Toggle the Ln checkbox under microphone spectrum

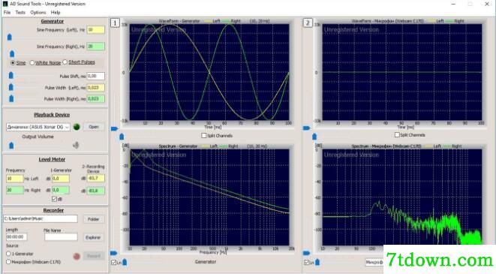click(306, 262)
